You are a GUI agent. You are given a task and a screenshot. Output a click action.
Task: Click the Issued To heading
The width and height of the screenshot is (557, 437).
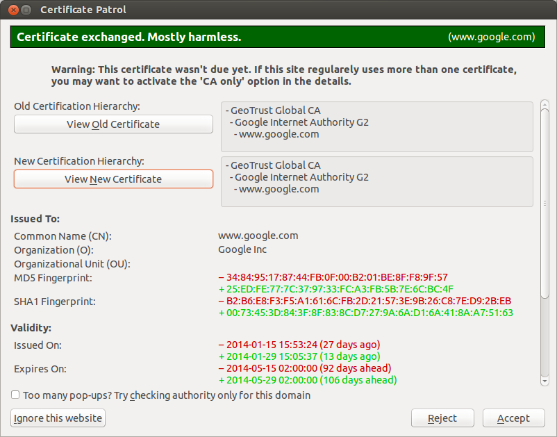(x=35, y=219)
